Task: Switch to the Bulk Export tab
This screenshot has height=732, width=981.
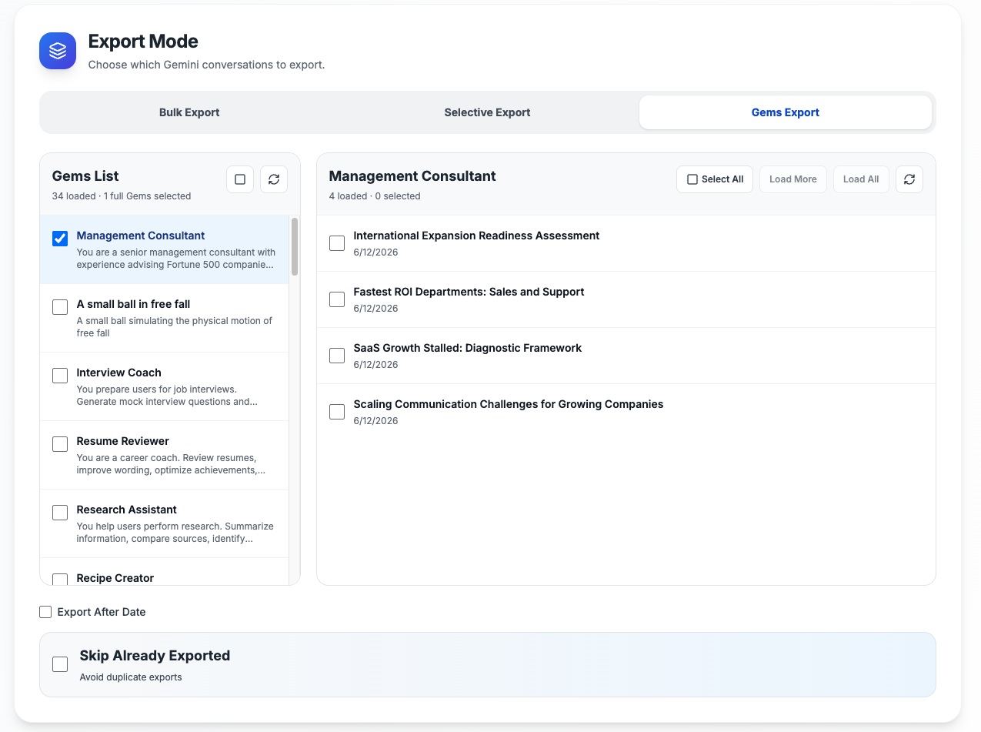Action: (x=189, y=112)
